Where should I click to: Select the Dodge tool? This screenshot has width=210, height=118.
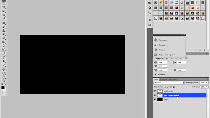[4, 49]
